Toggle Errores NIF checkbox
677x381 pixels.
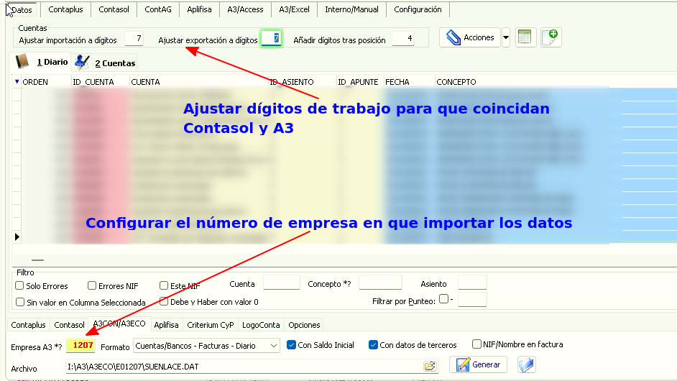[x=92, y=285]
